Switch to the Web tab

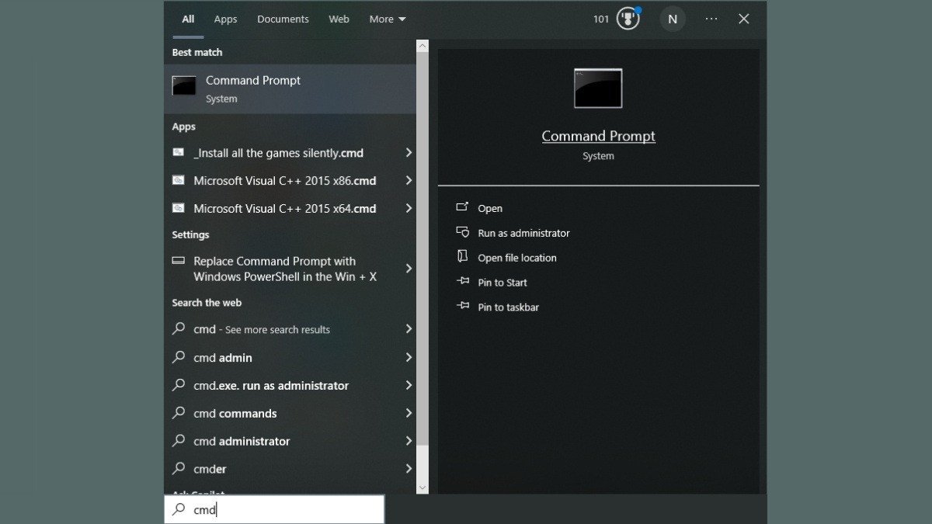pos(339,19)
